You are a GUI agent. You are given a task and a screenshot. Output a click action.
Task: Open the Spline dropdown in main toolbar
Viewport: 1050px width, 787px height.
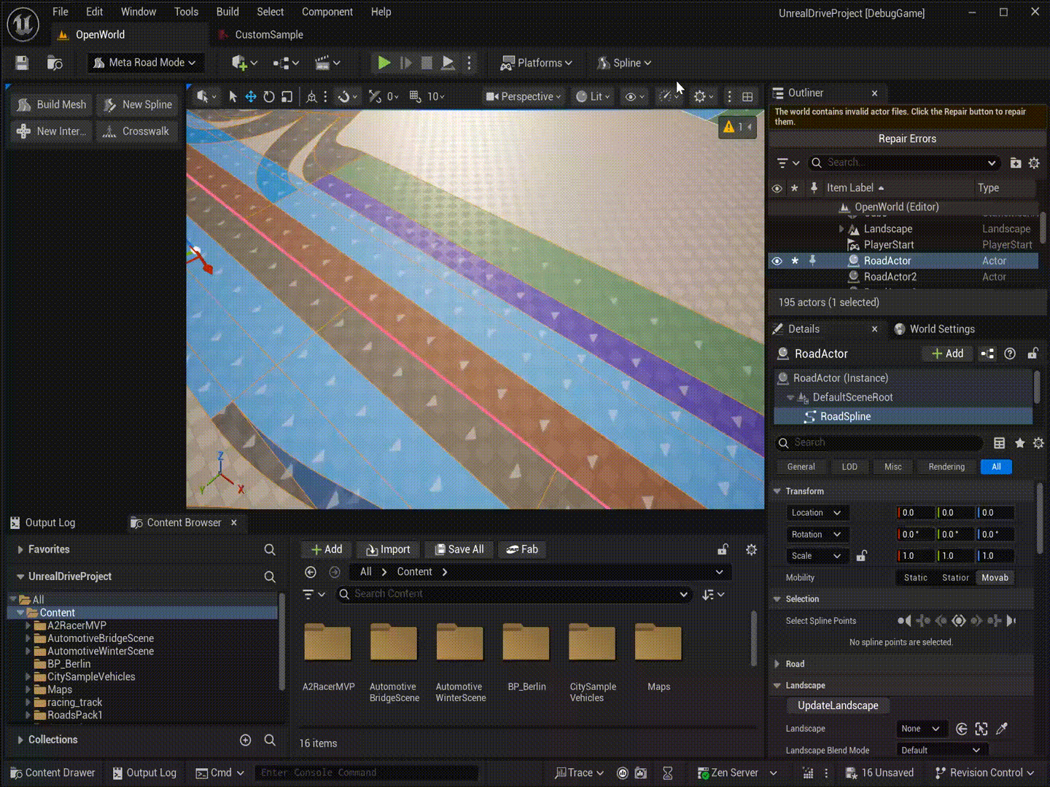click(623, 63)
